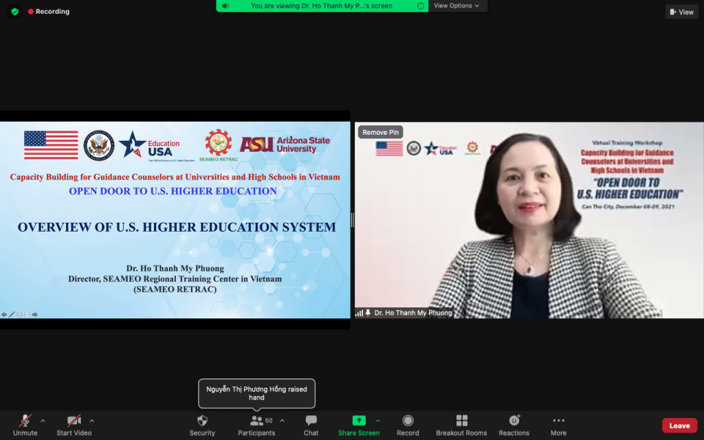Open the More menu in toolbar
Screen dimensions: 704x440
click(x=558, y=421)
